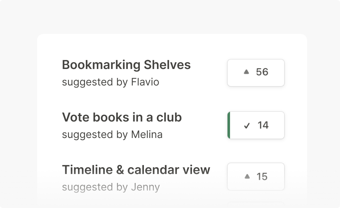This screenshot has height=208, width=340.
Task: Select the author name Melina
Action: click(147, 135)
